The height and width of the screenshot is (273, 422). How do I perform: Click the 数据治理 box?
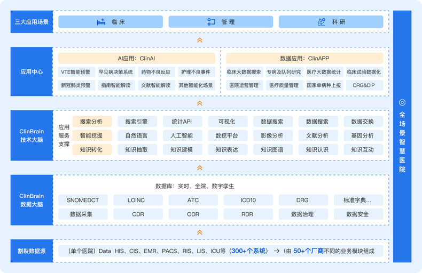pyautogui.click(x=303, y=214)
